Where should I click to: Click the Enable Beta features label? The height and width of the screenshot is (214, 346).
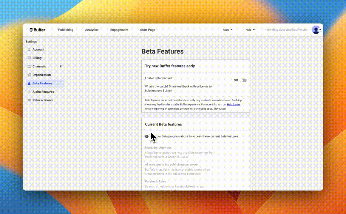coord(159,78)
